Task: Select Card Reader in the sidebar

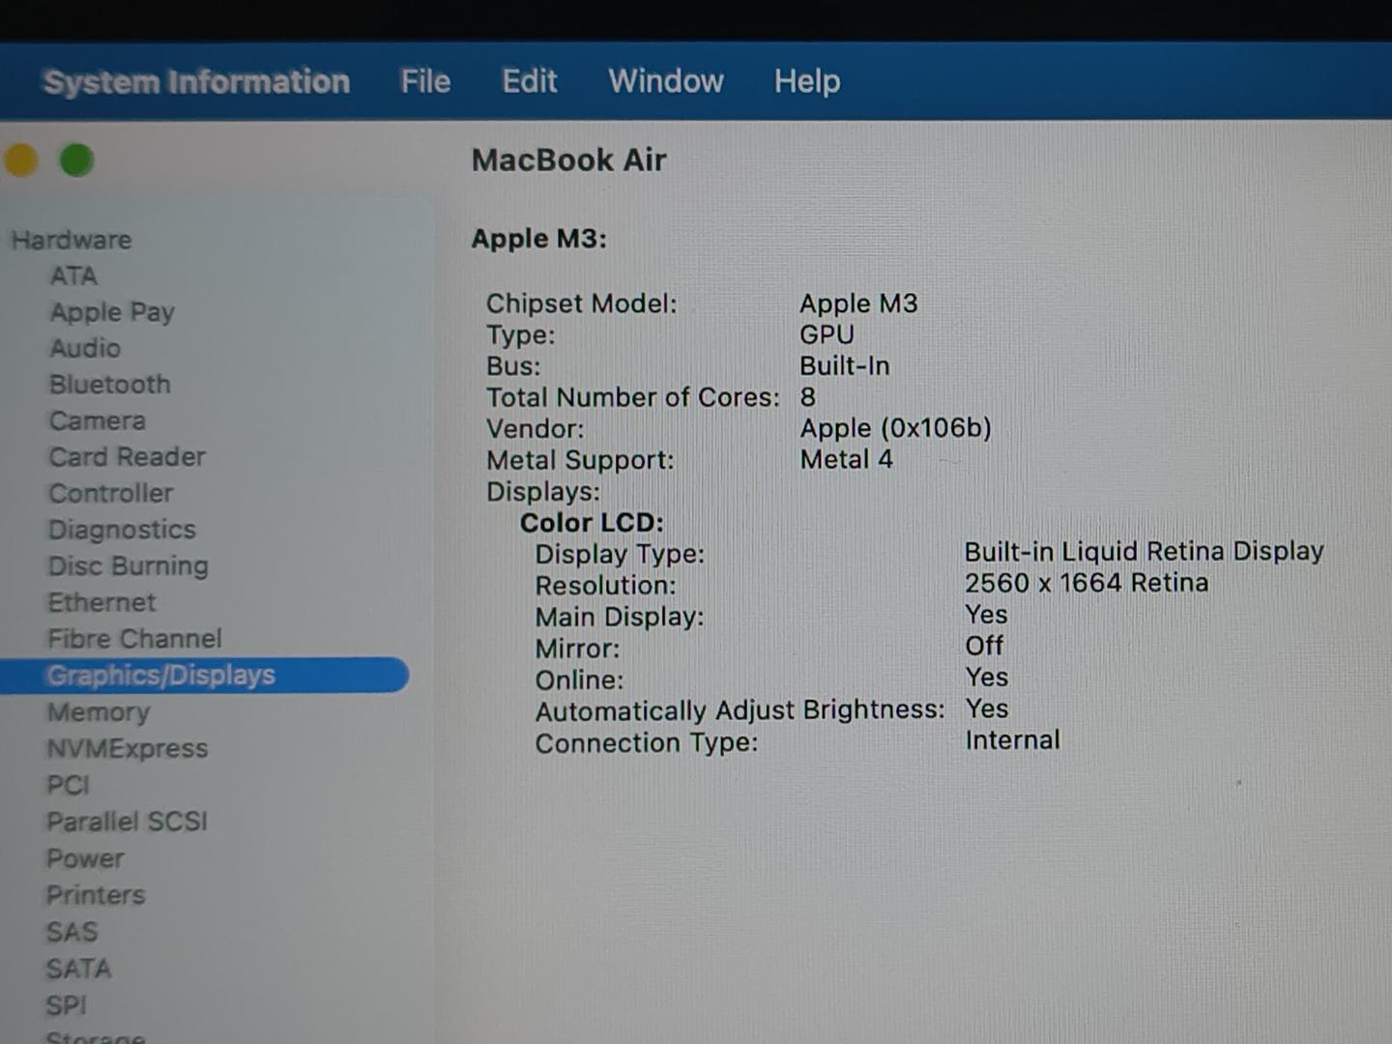Action: pos(127,457)
